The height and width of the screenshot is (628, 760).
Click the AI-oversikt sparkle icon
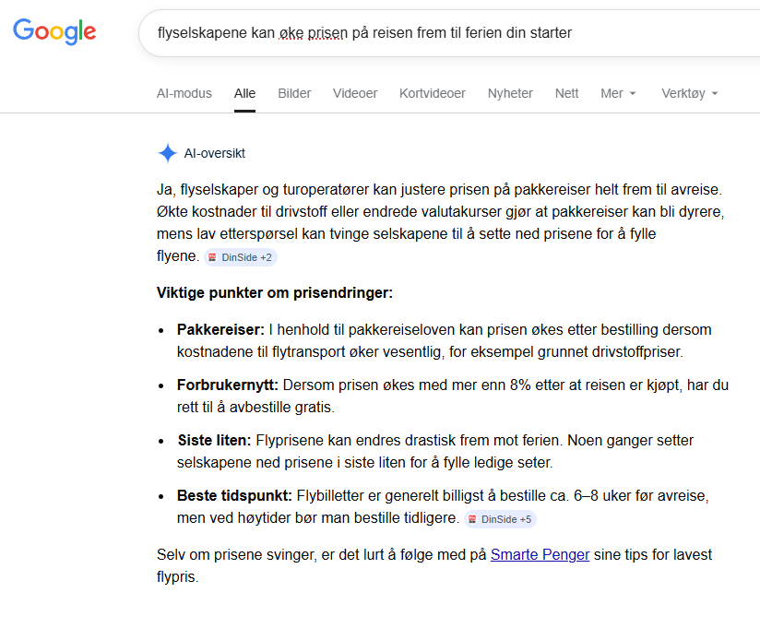tap(167, 154)
